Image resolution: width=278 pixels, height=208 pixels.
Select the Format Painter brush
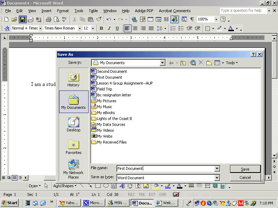click(x=99, y=19)
